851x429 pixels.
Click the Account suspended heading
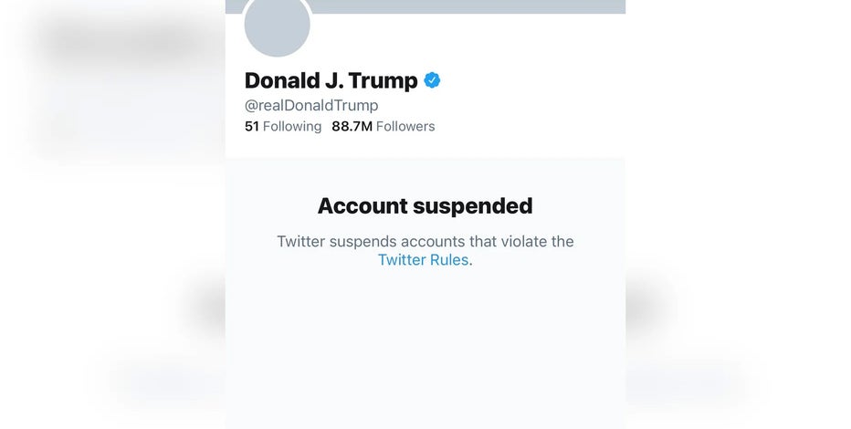tap(425, 206)
